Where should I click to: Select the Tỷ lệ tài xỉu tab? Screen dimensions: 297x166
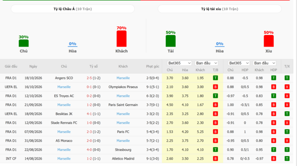click(x=219, y=9)
